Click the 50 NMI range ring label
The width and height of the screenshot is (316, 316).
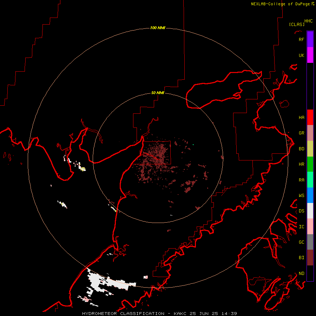(158, 93)
